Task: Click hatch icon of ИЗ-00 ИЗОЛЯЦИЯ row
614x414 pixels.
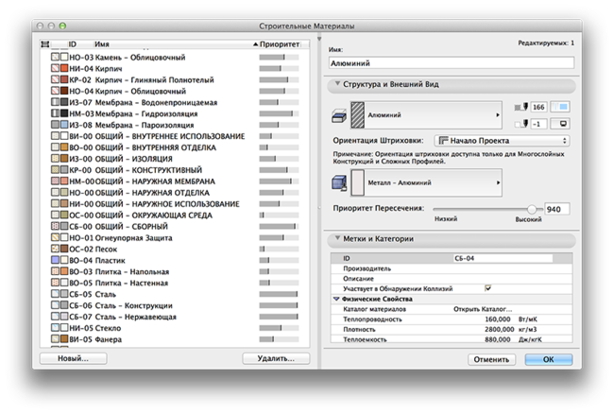Action: pos(55,159)
